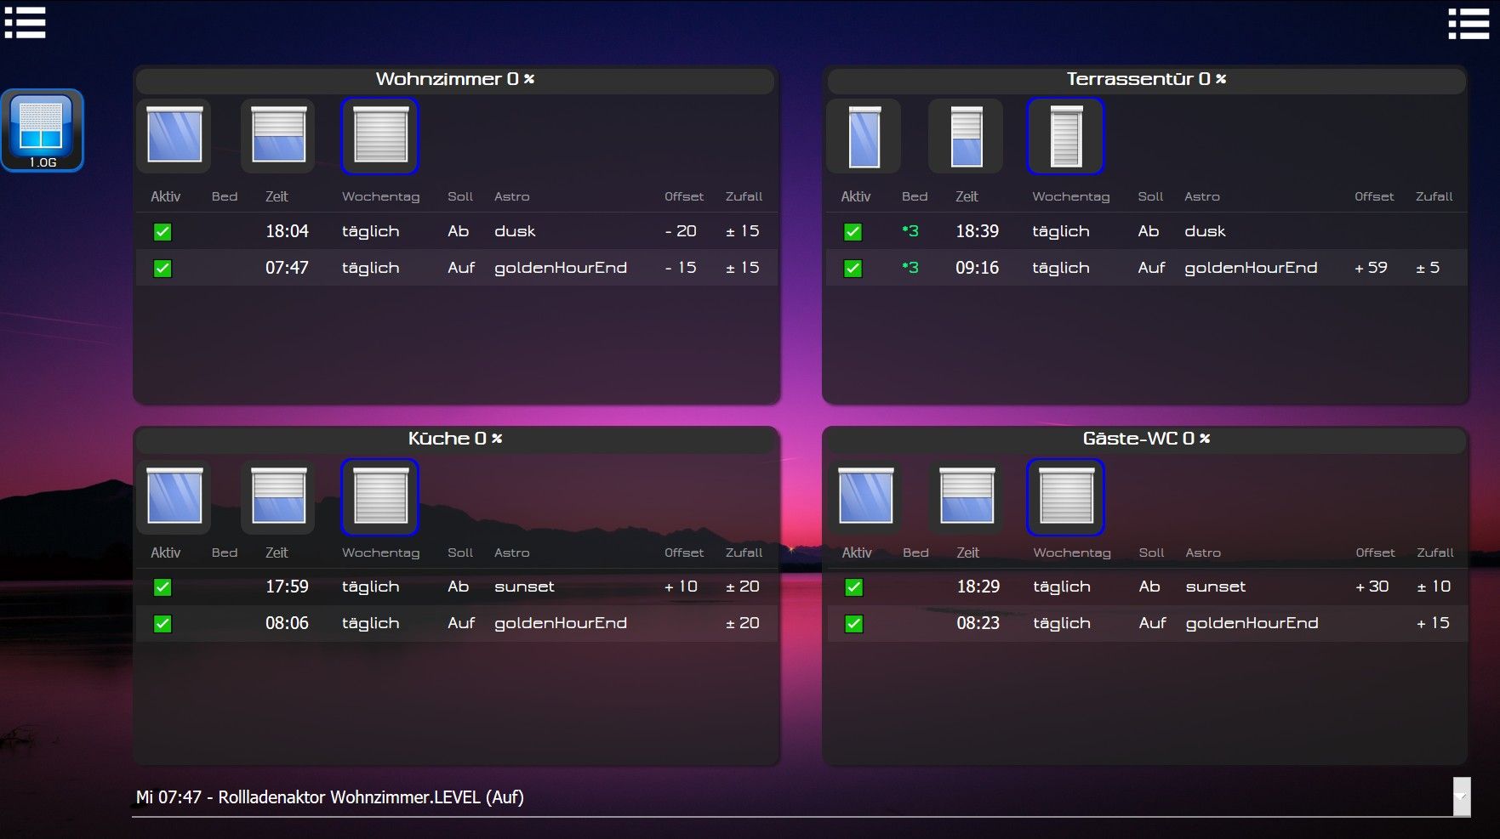This screenshot has width=1500, height=839.
Task: Open Küche shutter fully icon
Action: (174, 496)
